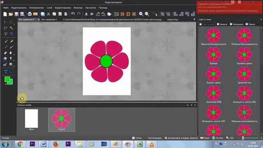
Task: Save the image with the floppy icon
Action: (16, 14)
